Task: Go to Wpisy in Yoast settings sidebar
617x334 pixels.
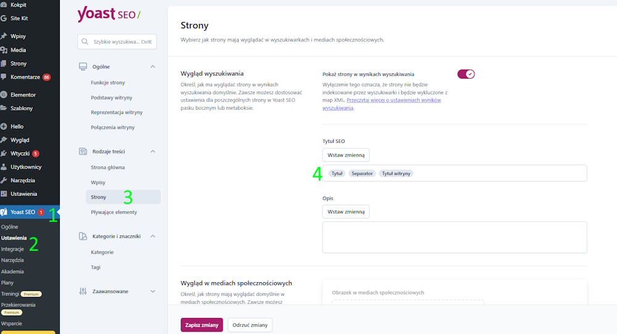Action: 98,182
